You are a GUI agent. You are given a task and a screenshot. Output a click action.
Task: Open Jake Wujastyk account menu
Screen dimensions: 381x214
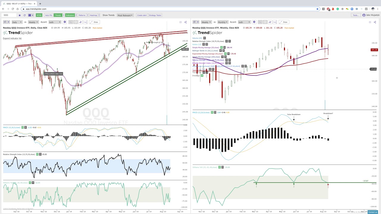[x=371, y=15]
